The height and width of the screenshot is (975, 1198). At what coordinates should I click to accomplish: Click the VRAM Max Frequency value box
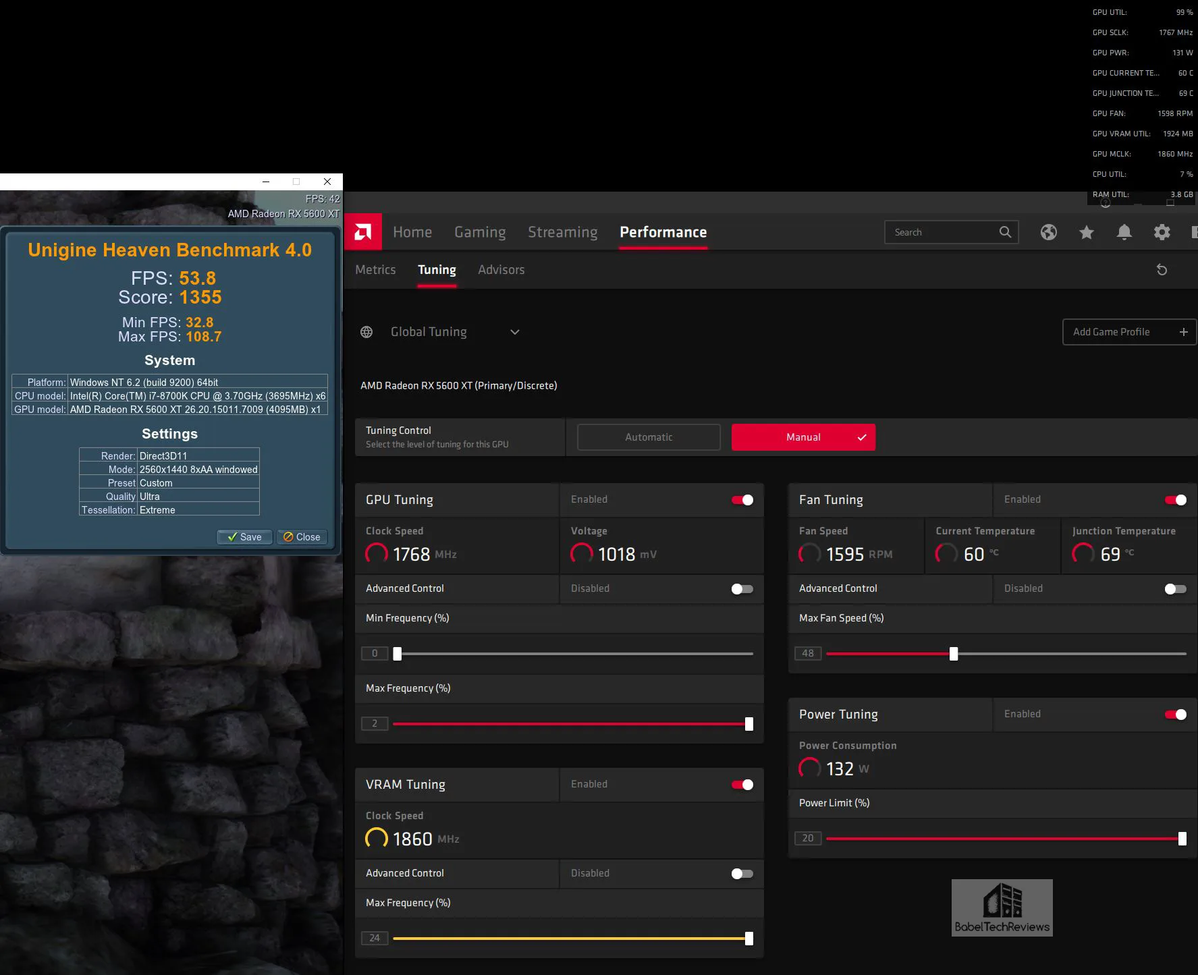tap(375, 938)
